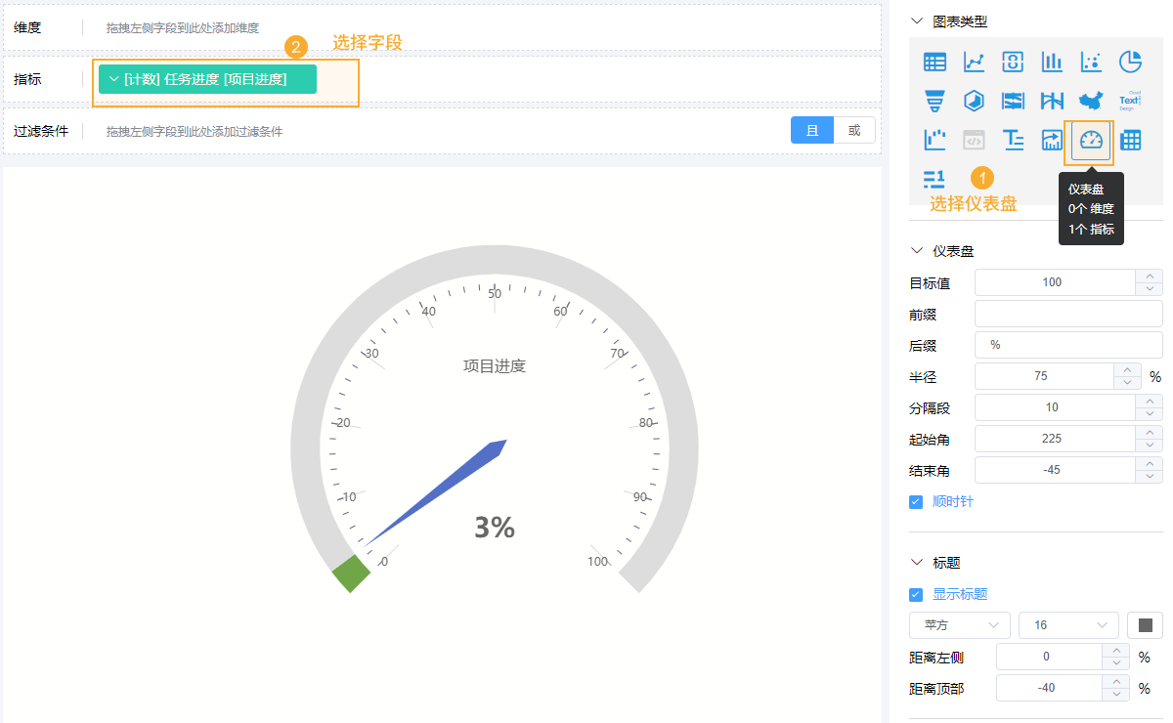Click the gauge chart (仪表盘) icon
Image resolution: width=1173 pixels, height=723 pixels.
point(1089,140)
